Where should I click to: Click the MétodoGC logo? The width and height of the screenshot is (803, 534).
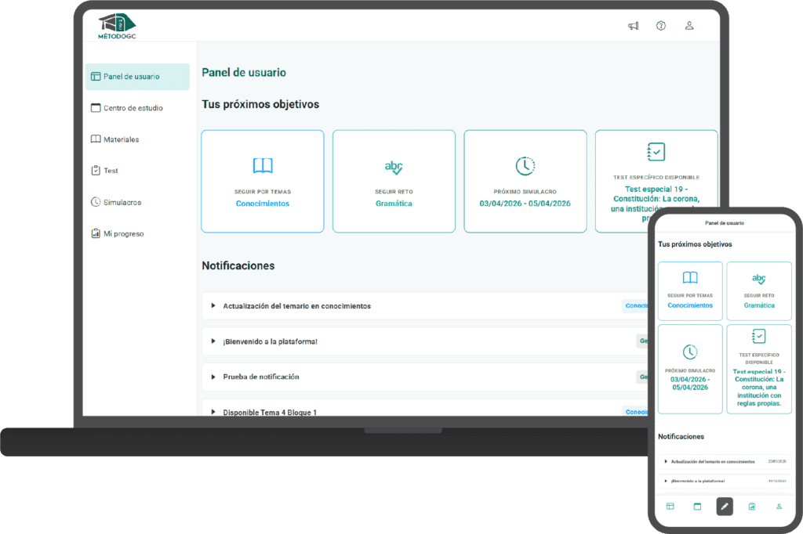117,27
